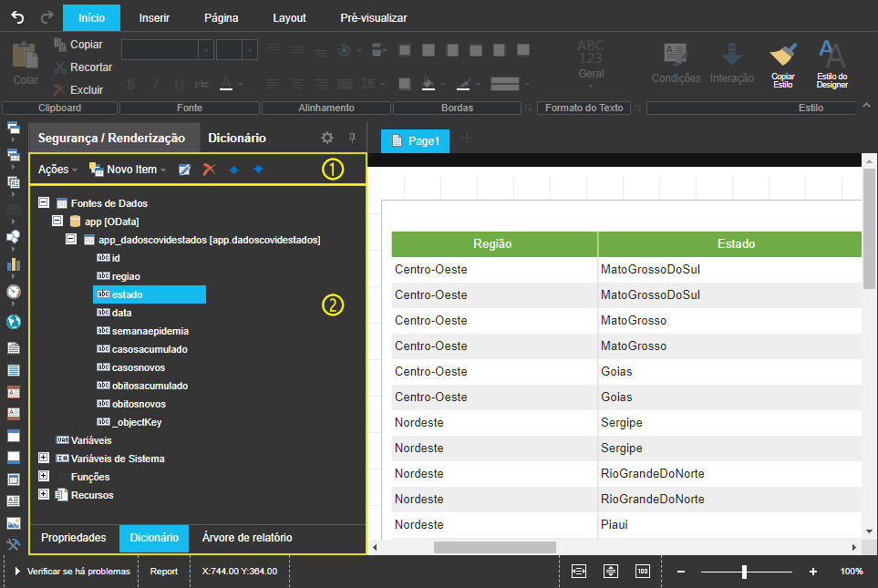
Task: Expand the Funções node
Action: pos(44,476)
